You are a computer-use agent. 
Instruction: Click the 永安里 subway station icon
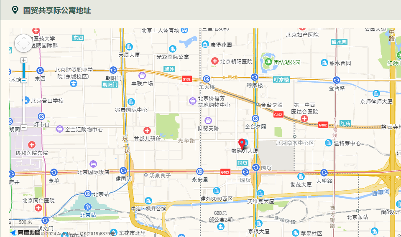(200, 171)
